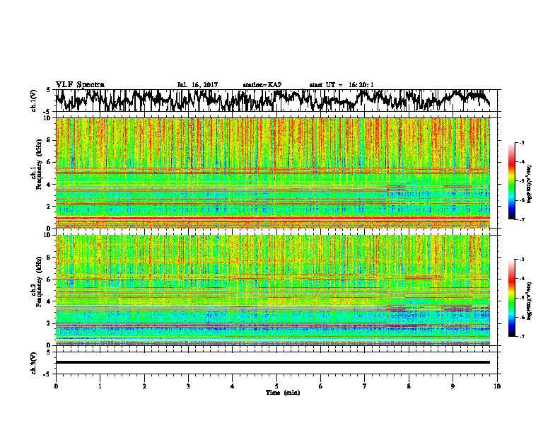Click the flat black ch.3 trace line
Viewport: 560px width, 433px height.
click(273, 362)
